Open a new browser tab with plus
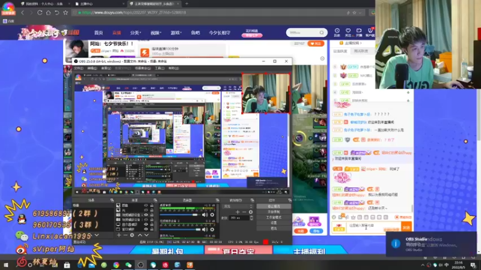This screenshot has width=481, height=270. [186, 4]
